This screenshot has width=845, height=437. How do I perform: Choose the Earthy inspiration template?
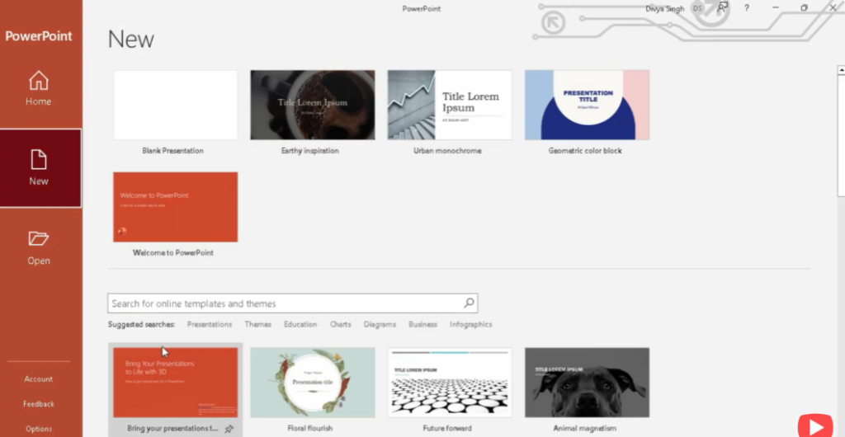[313, 105]
